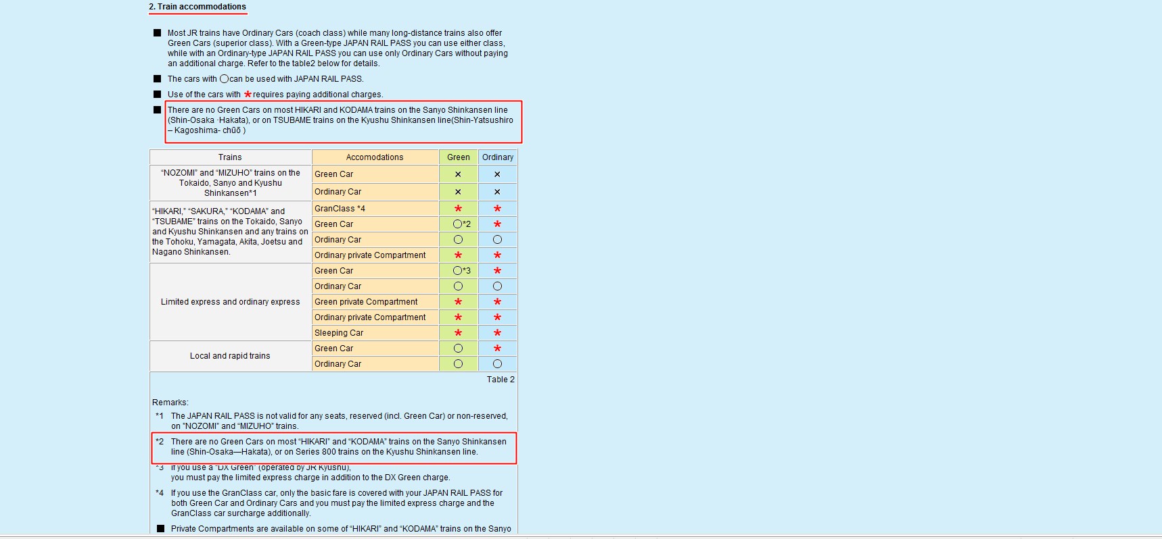Click the "Remarks:" label
The image size is (1162, 539).
pos(170,403)
